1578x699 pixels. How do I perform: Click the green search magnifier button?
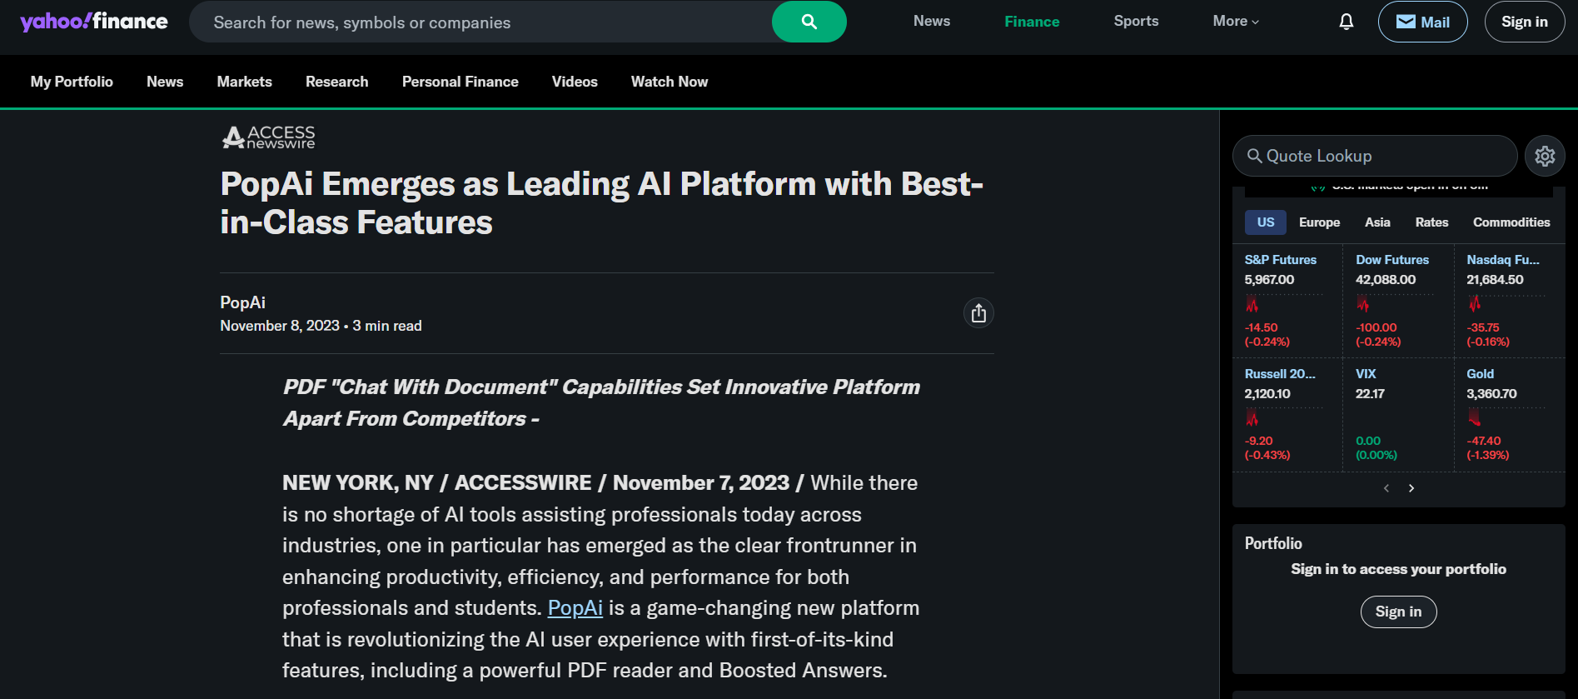[x=809, y=22]
